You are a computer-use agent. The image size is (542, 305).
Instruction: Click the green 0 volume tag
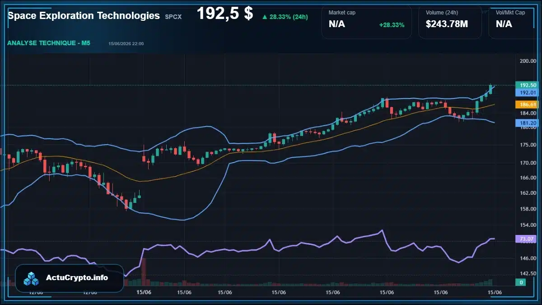(x=521, y=282)
